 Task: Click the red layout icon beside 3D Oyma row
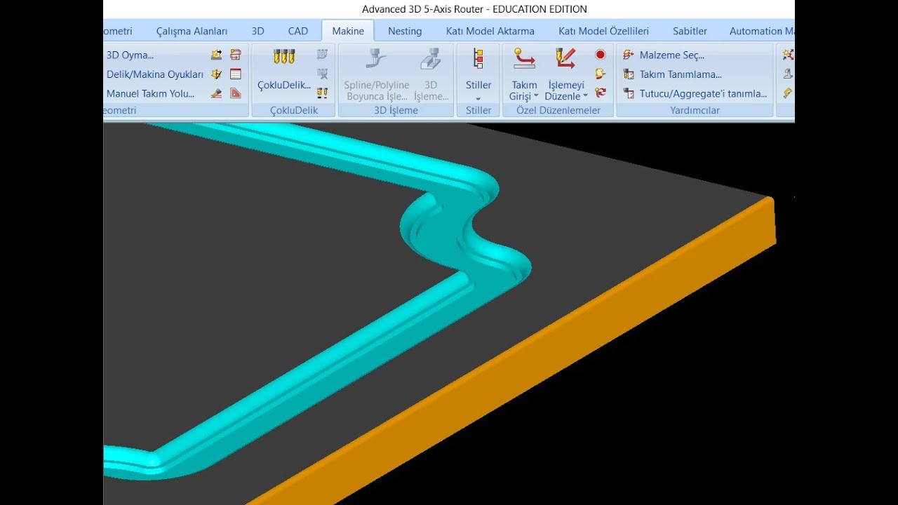(236, 55)
